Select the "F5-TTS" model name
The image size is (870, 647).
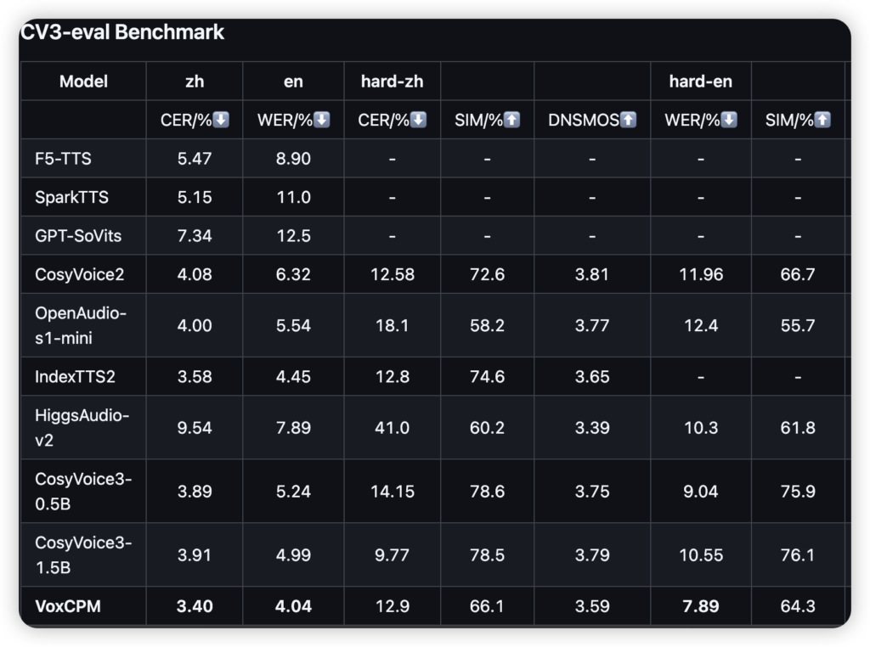coord(63,159)
